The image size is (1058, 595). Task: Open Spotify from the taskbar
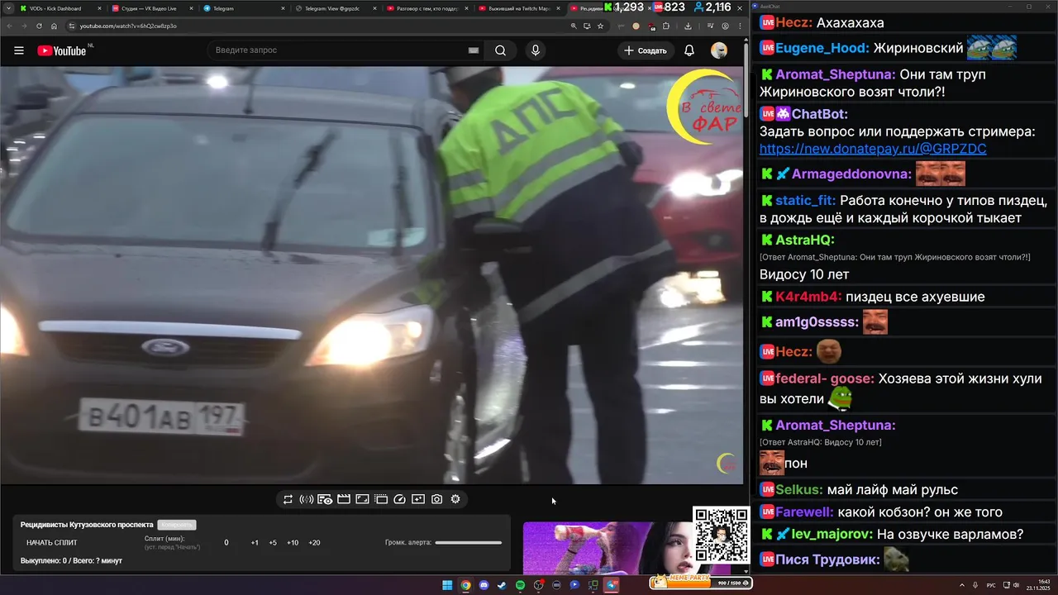point(520,585)
